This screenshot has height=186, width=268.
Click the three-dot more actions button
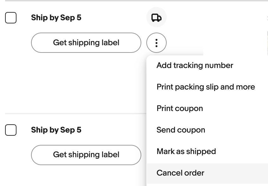156,43
